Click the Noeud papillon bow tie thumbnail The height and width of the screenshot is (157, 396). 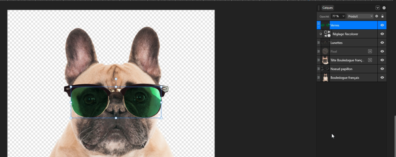[325, 69]
